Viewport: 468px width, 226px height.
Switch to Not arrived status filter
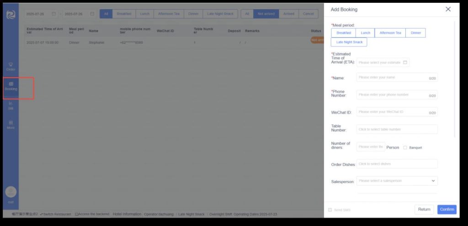(266, 14)
